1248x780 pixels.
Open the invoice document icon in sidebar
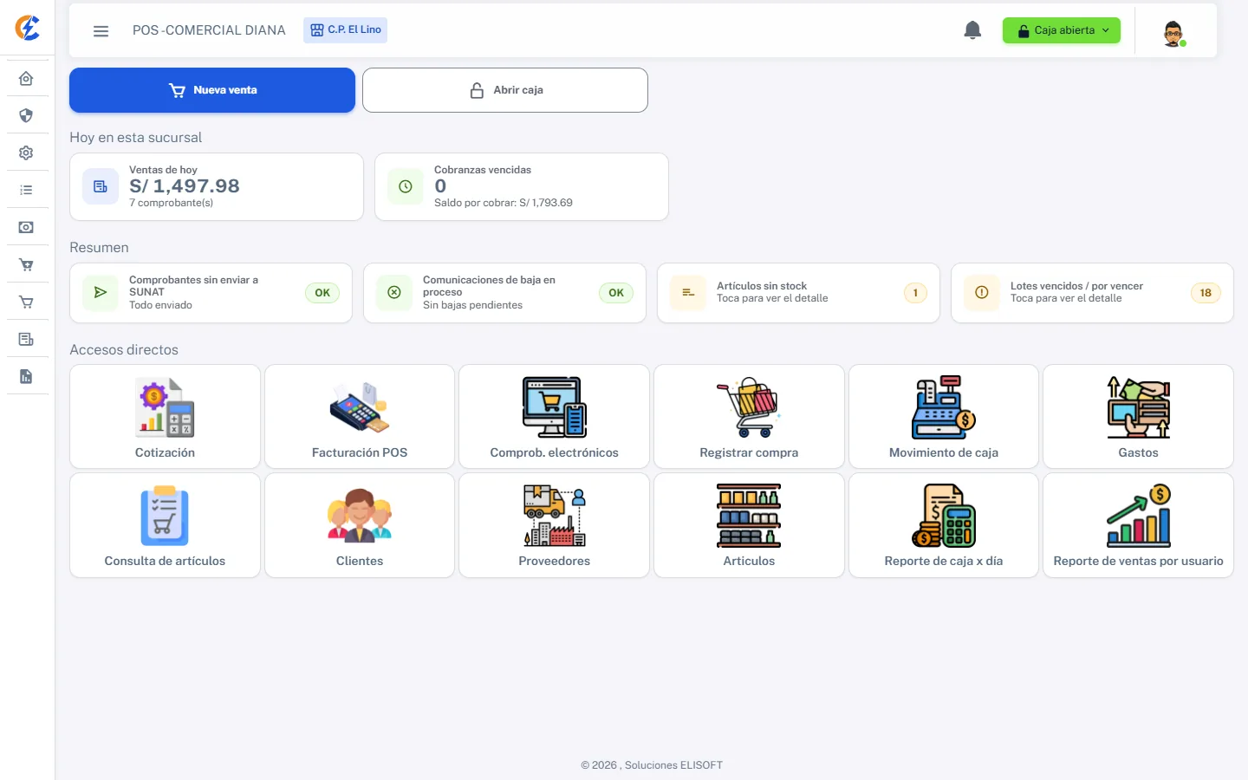(26, 339)
